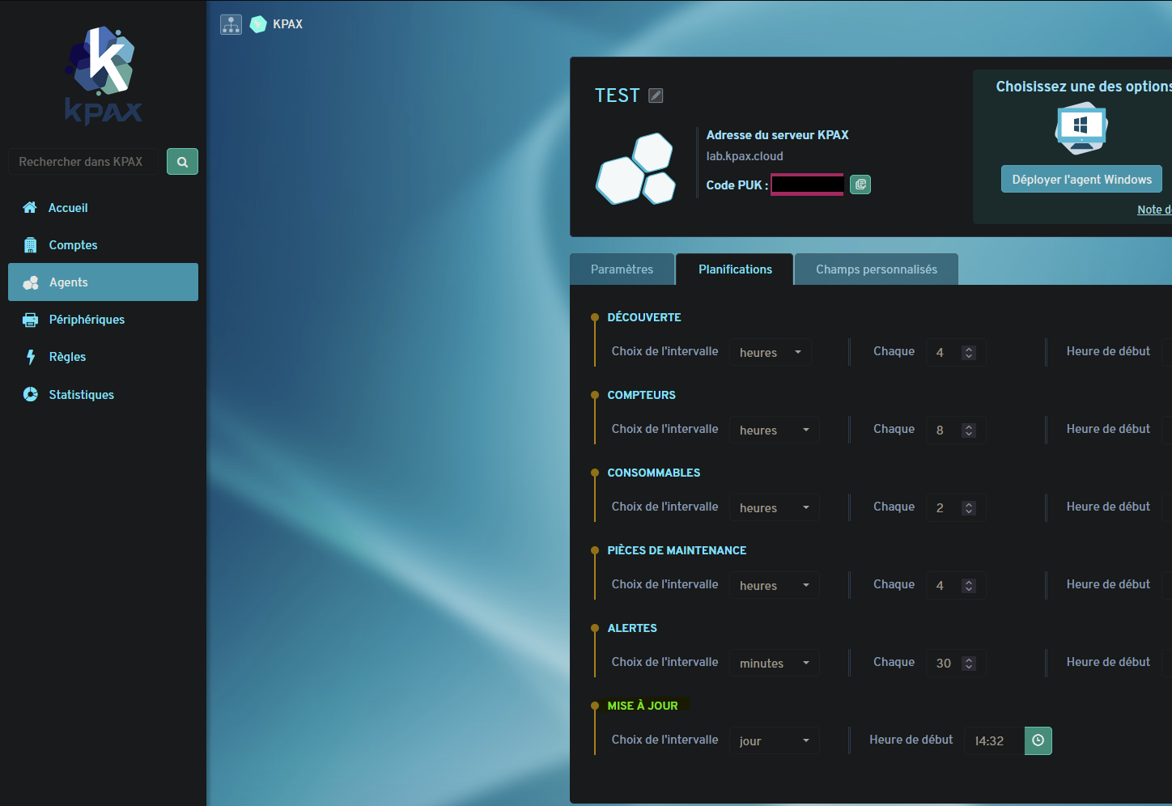Click the PIÈCES DE MAINTENANCE heading

pyautogui.click(x=677, y=550)
